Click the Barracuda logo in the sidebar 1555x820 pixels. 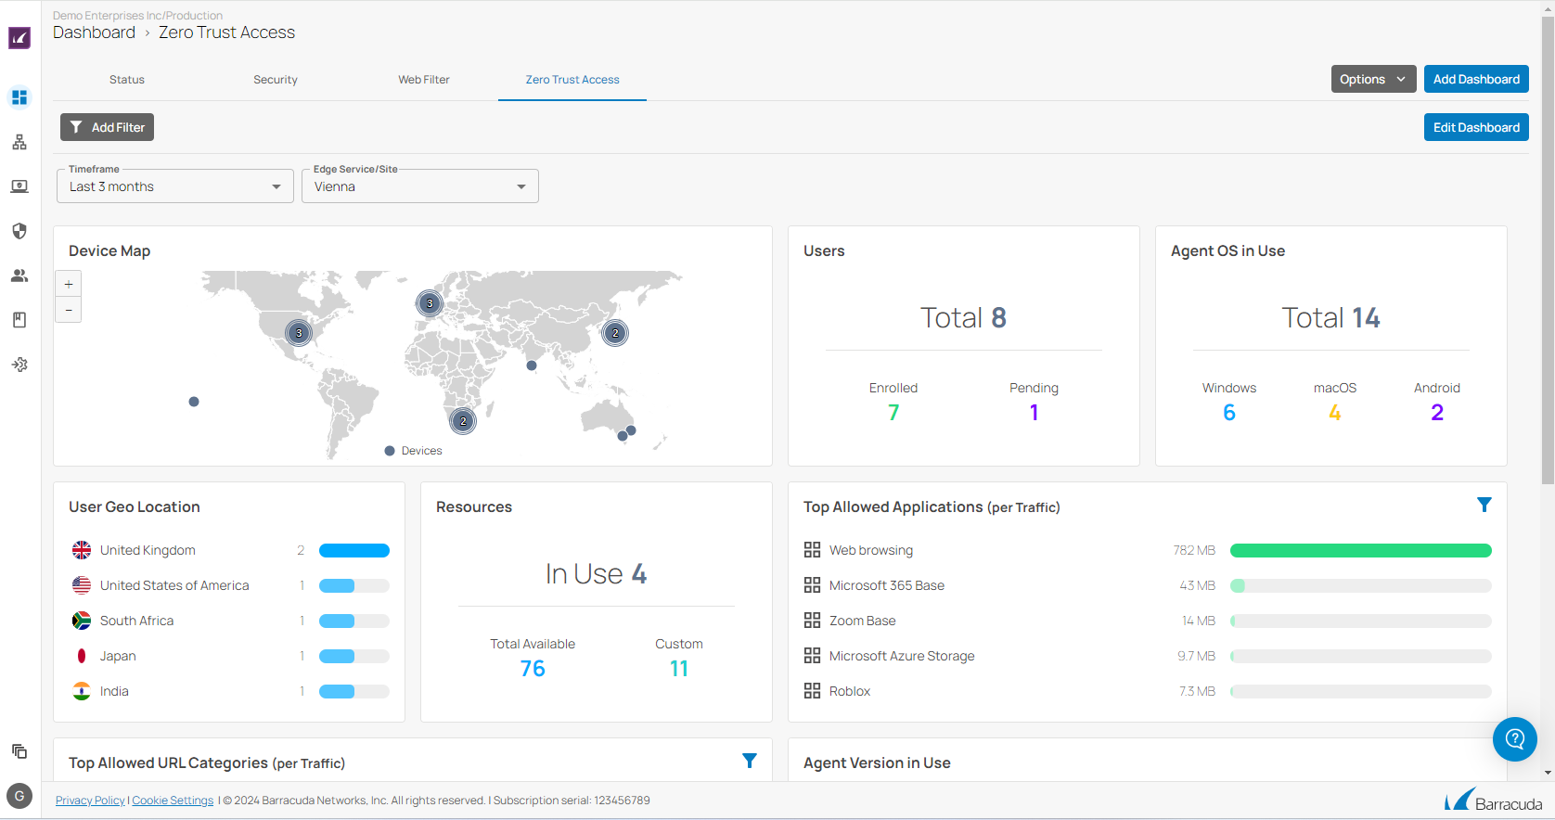pos(19,38)
